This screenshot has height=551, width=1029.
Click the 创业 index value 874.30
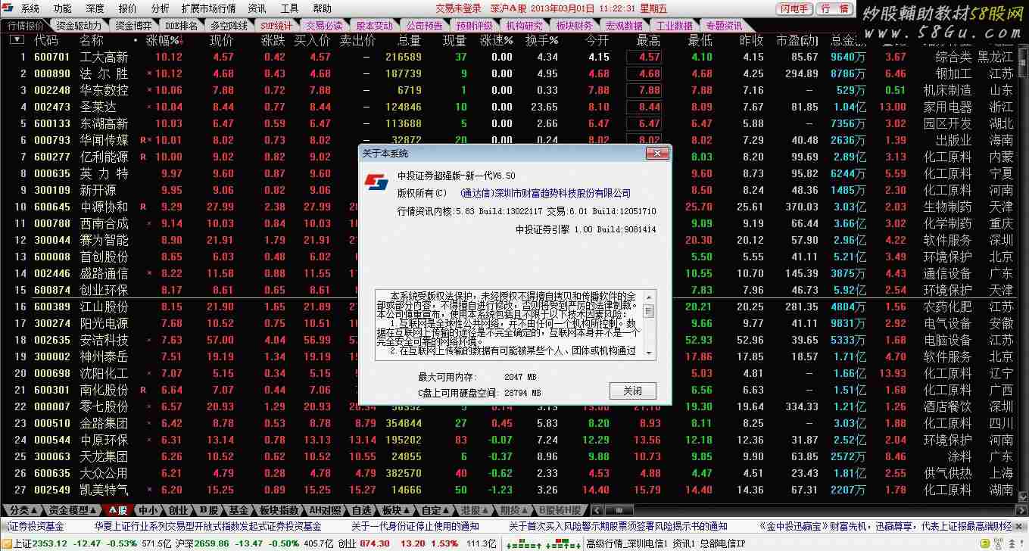(375, 543)
